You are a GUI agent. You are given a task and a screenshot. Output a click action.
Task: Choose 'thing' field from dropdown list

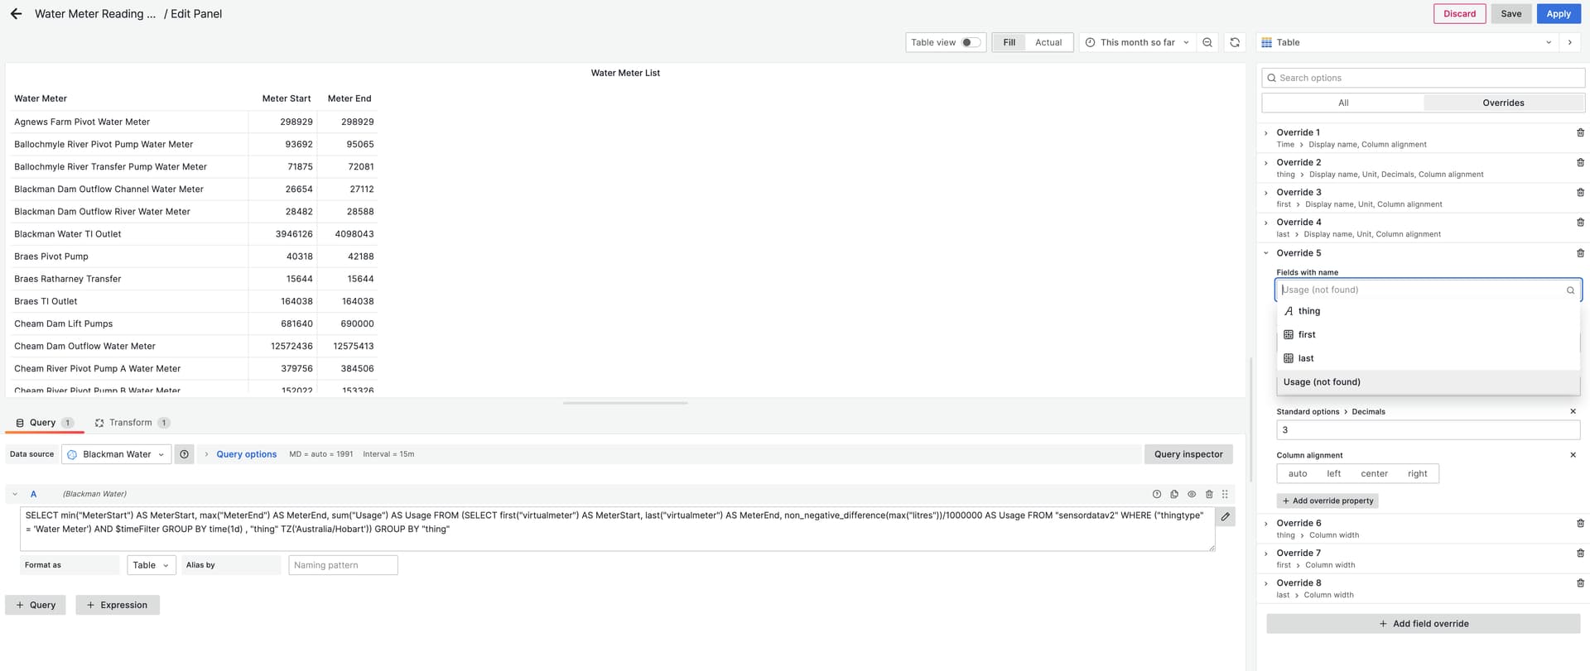click(x=1428, y=311)
